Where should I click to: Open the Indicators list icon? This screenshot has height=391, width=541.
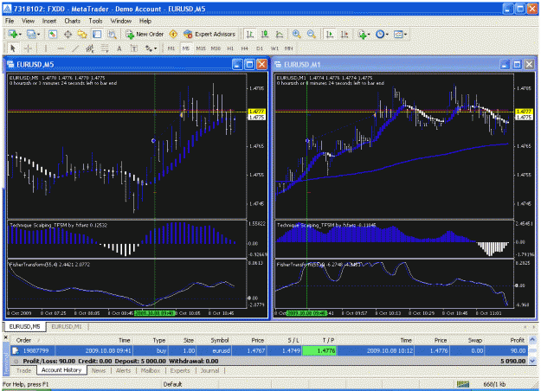(362, 34)
